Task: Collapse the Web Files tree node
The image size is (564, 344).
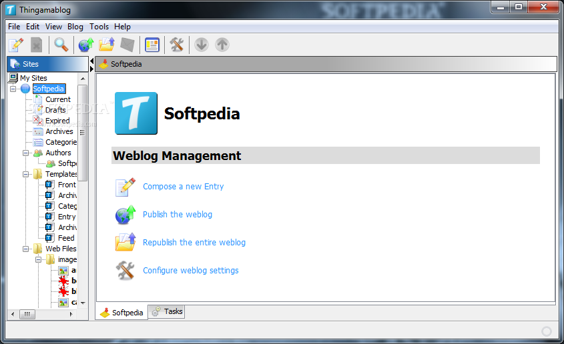Action: point(25,249)
